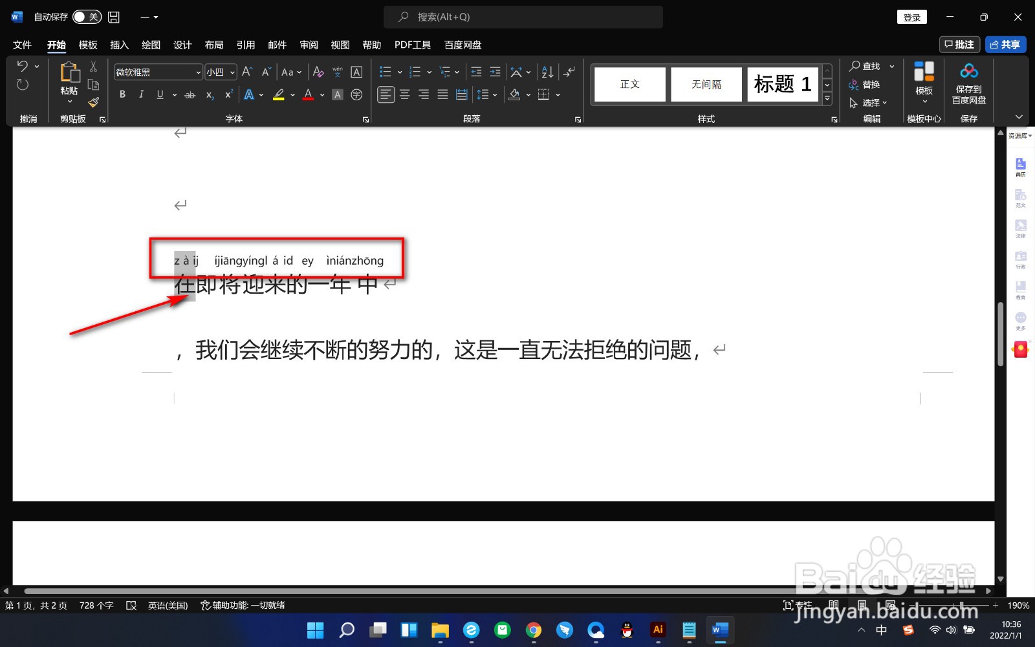Open the 选择 Select dropdown
Screen dimensions: 1035x647
pos(868,103)
